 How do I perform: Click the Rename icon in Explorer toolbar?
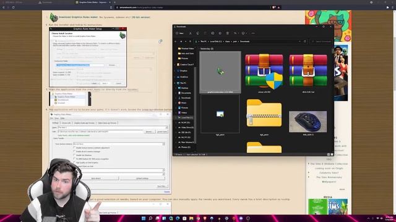pyautogui.click(x=213, y=33)
